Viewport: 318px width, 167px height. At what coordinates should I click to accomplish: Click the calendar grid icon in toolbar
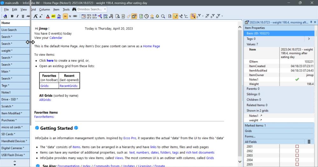83,16
